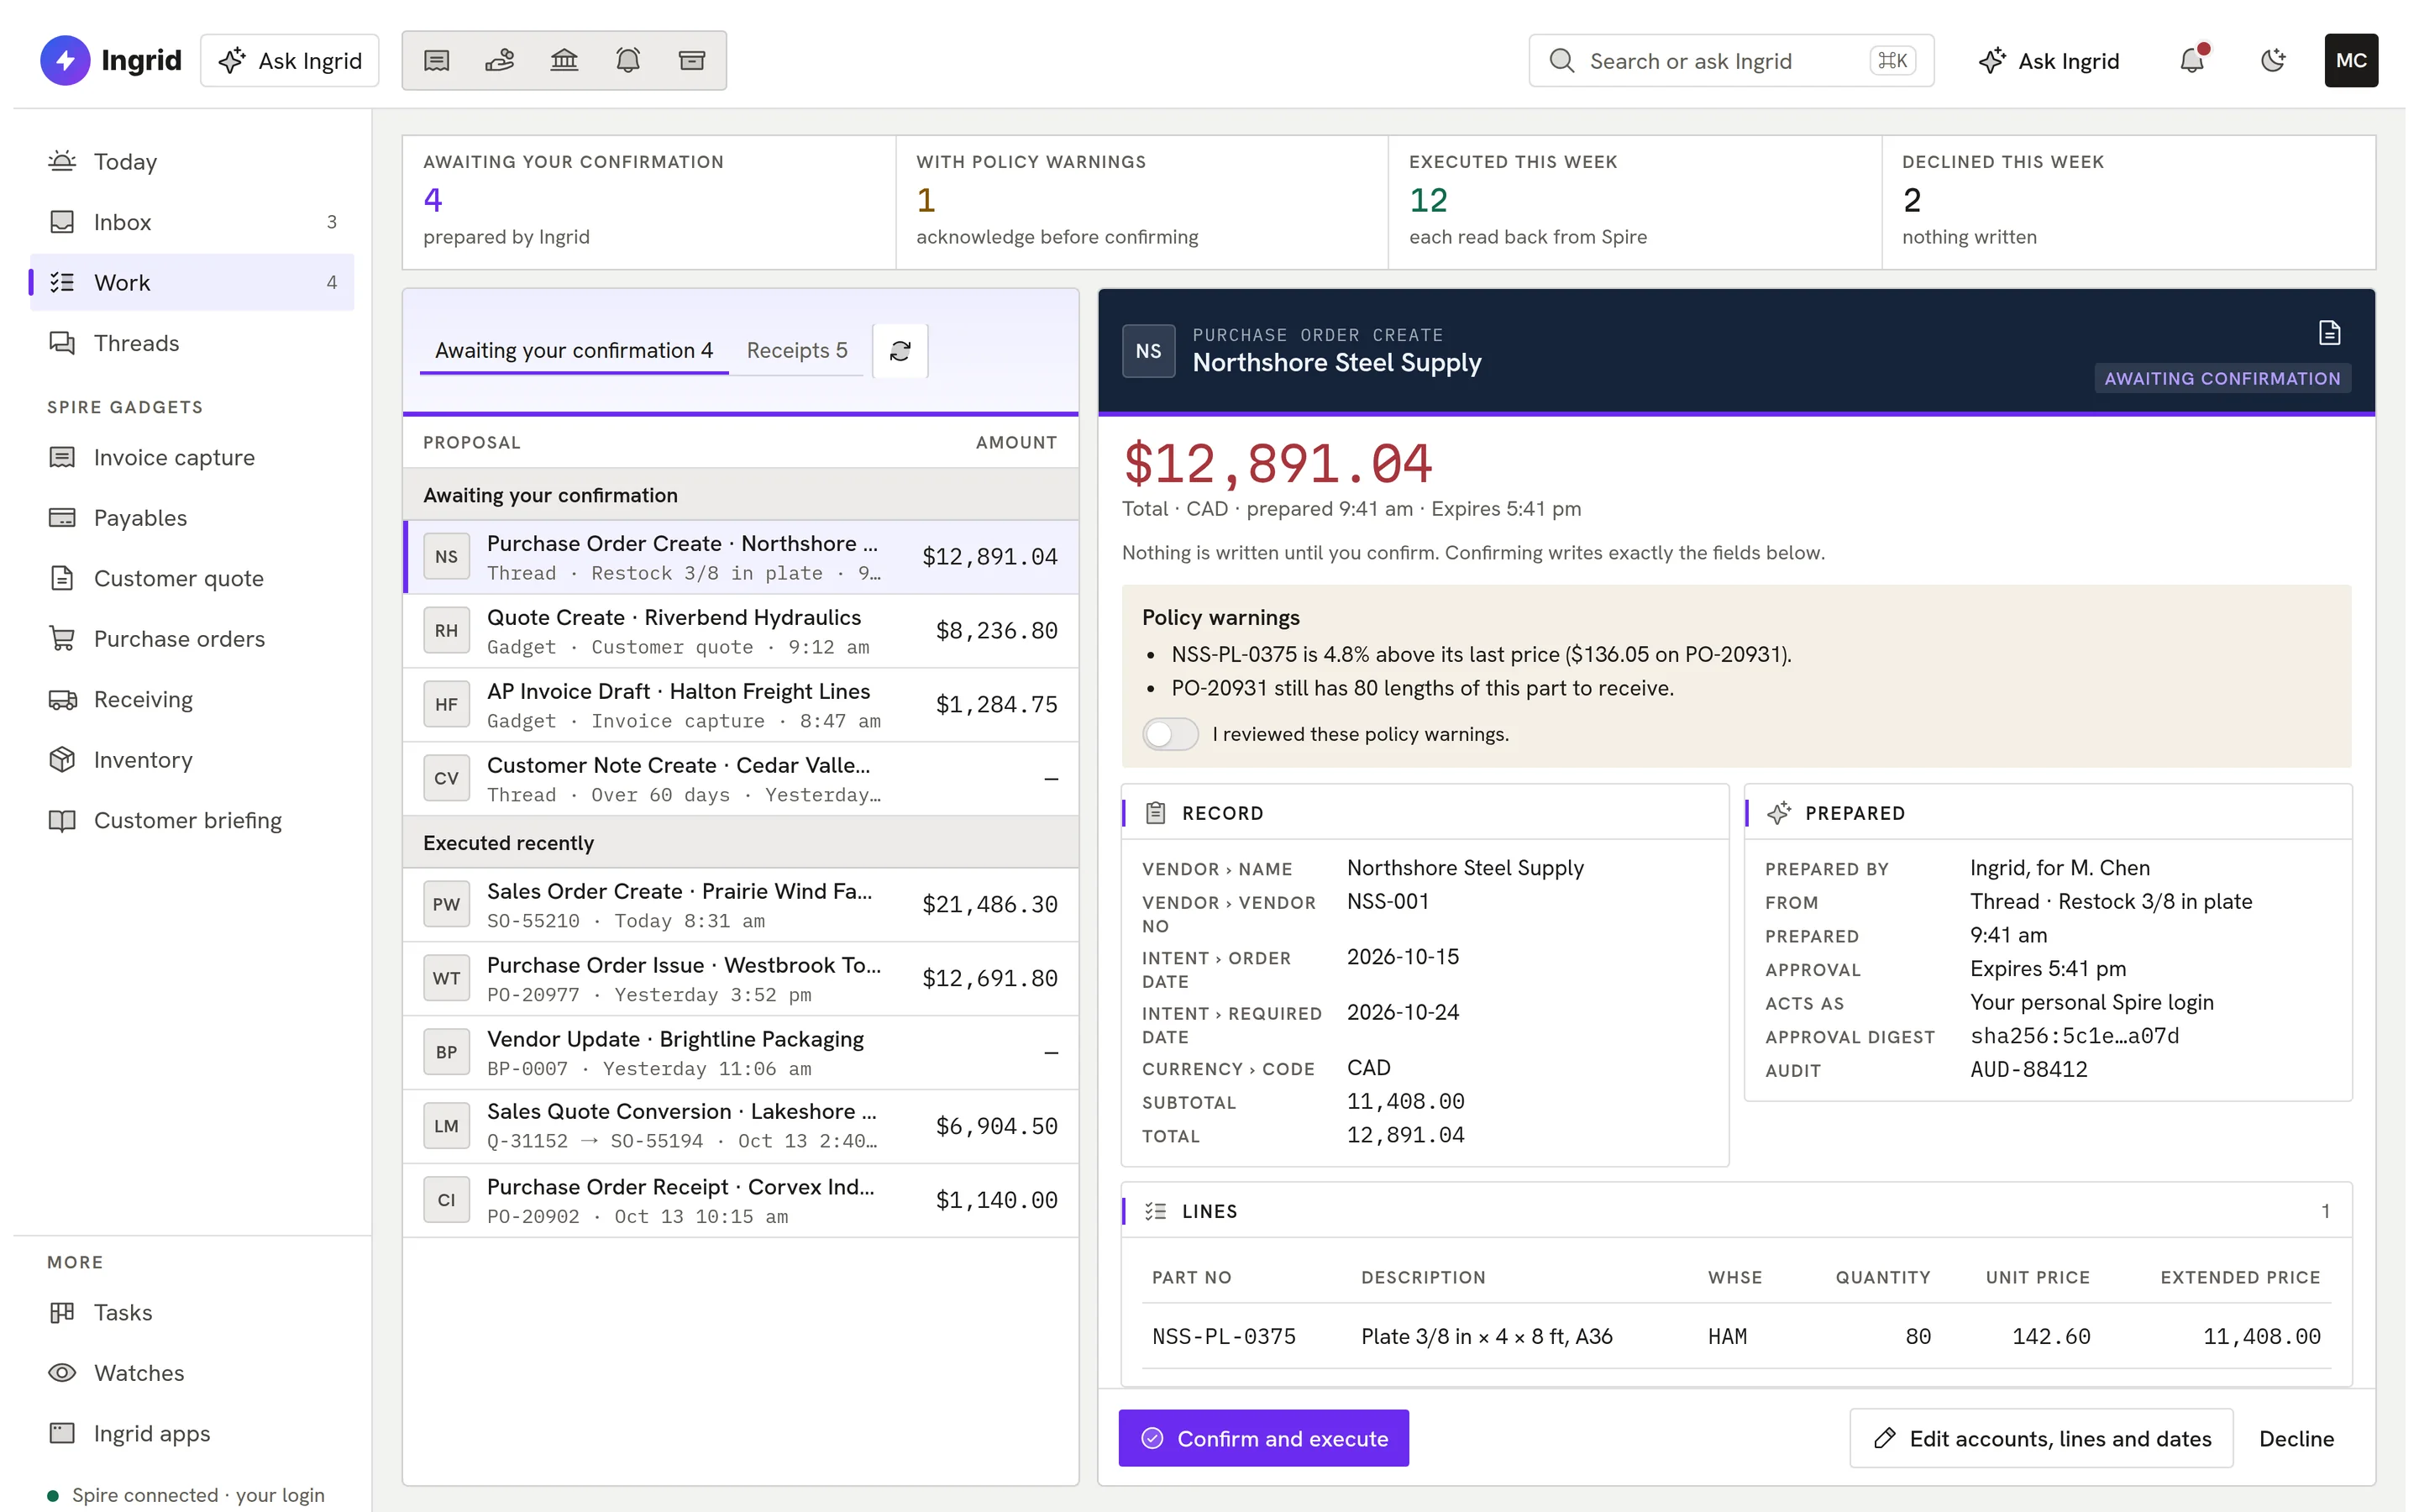Click the With Policy Warnings stat card

point(1141,202)
